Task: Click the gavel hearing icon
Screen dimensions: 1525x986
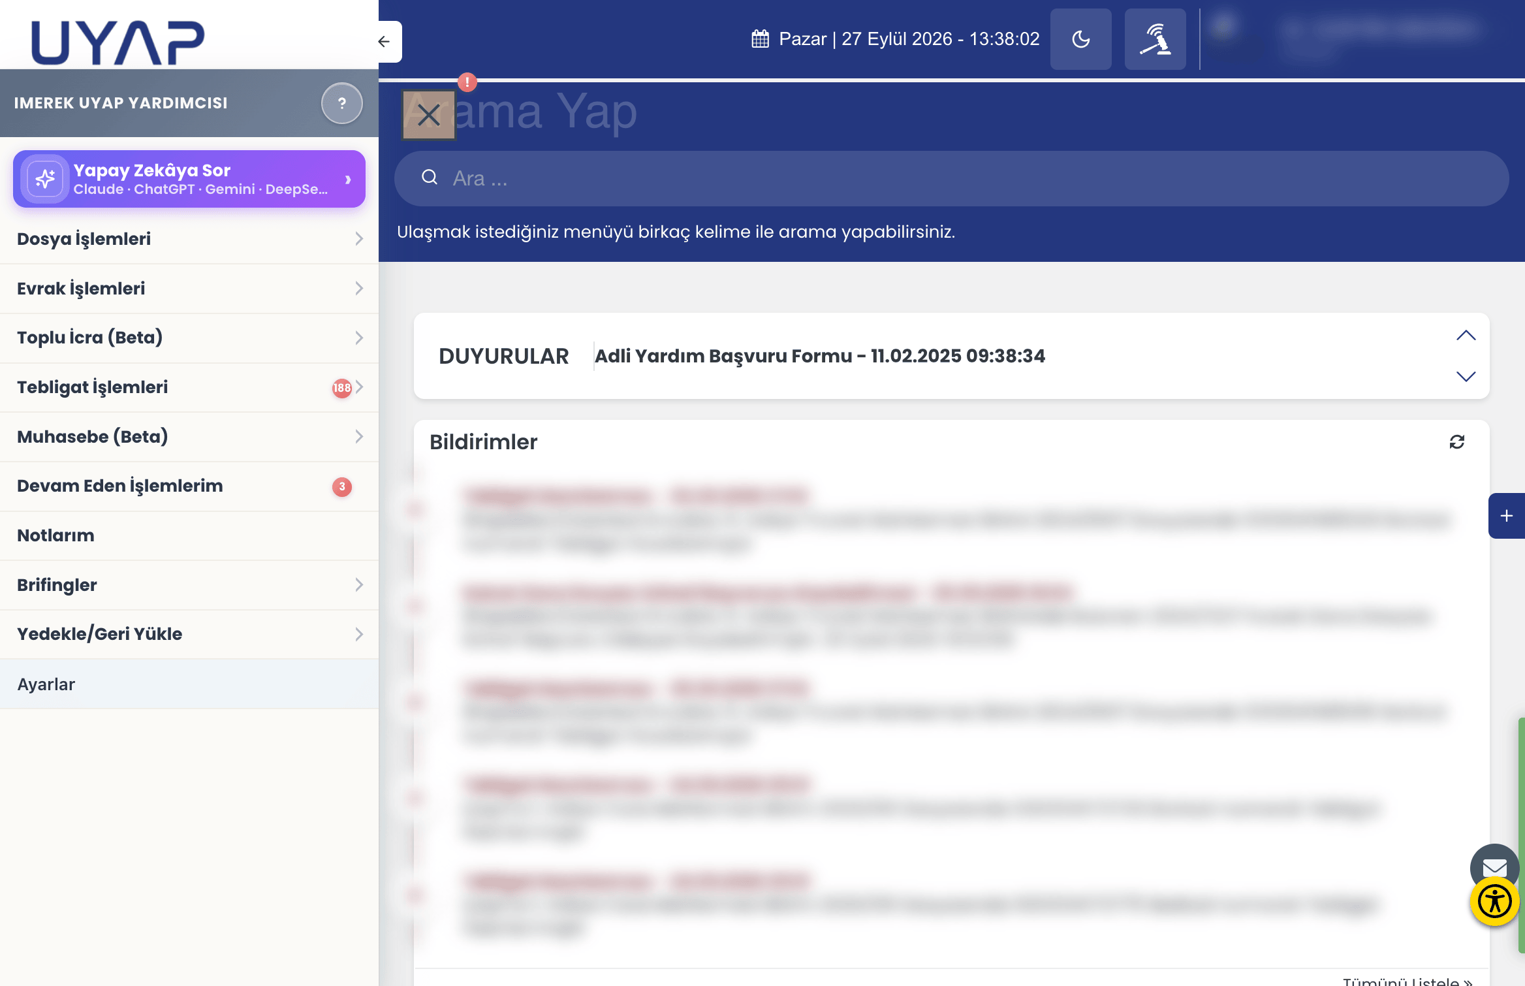Action: click(x=1155, y=39)
